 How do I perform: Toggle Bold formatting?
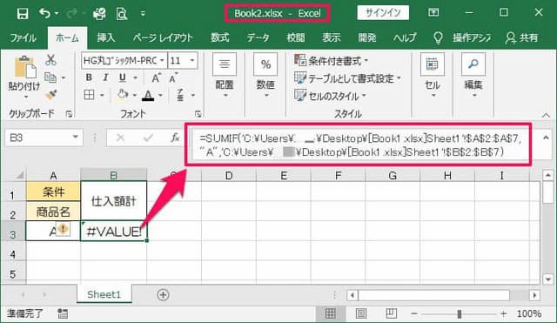click(89, 77)
